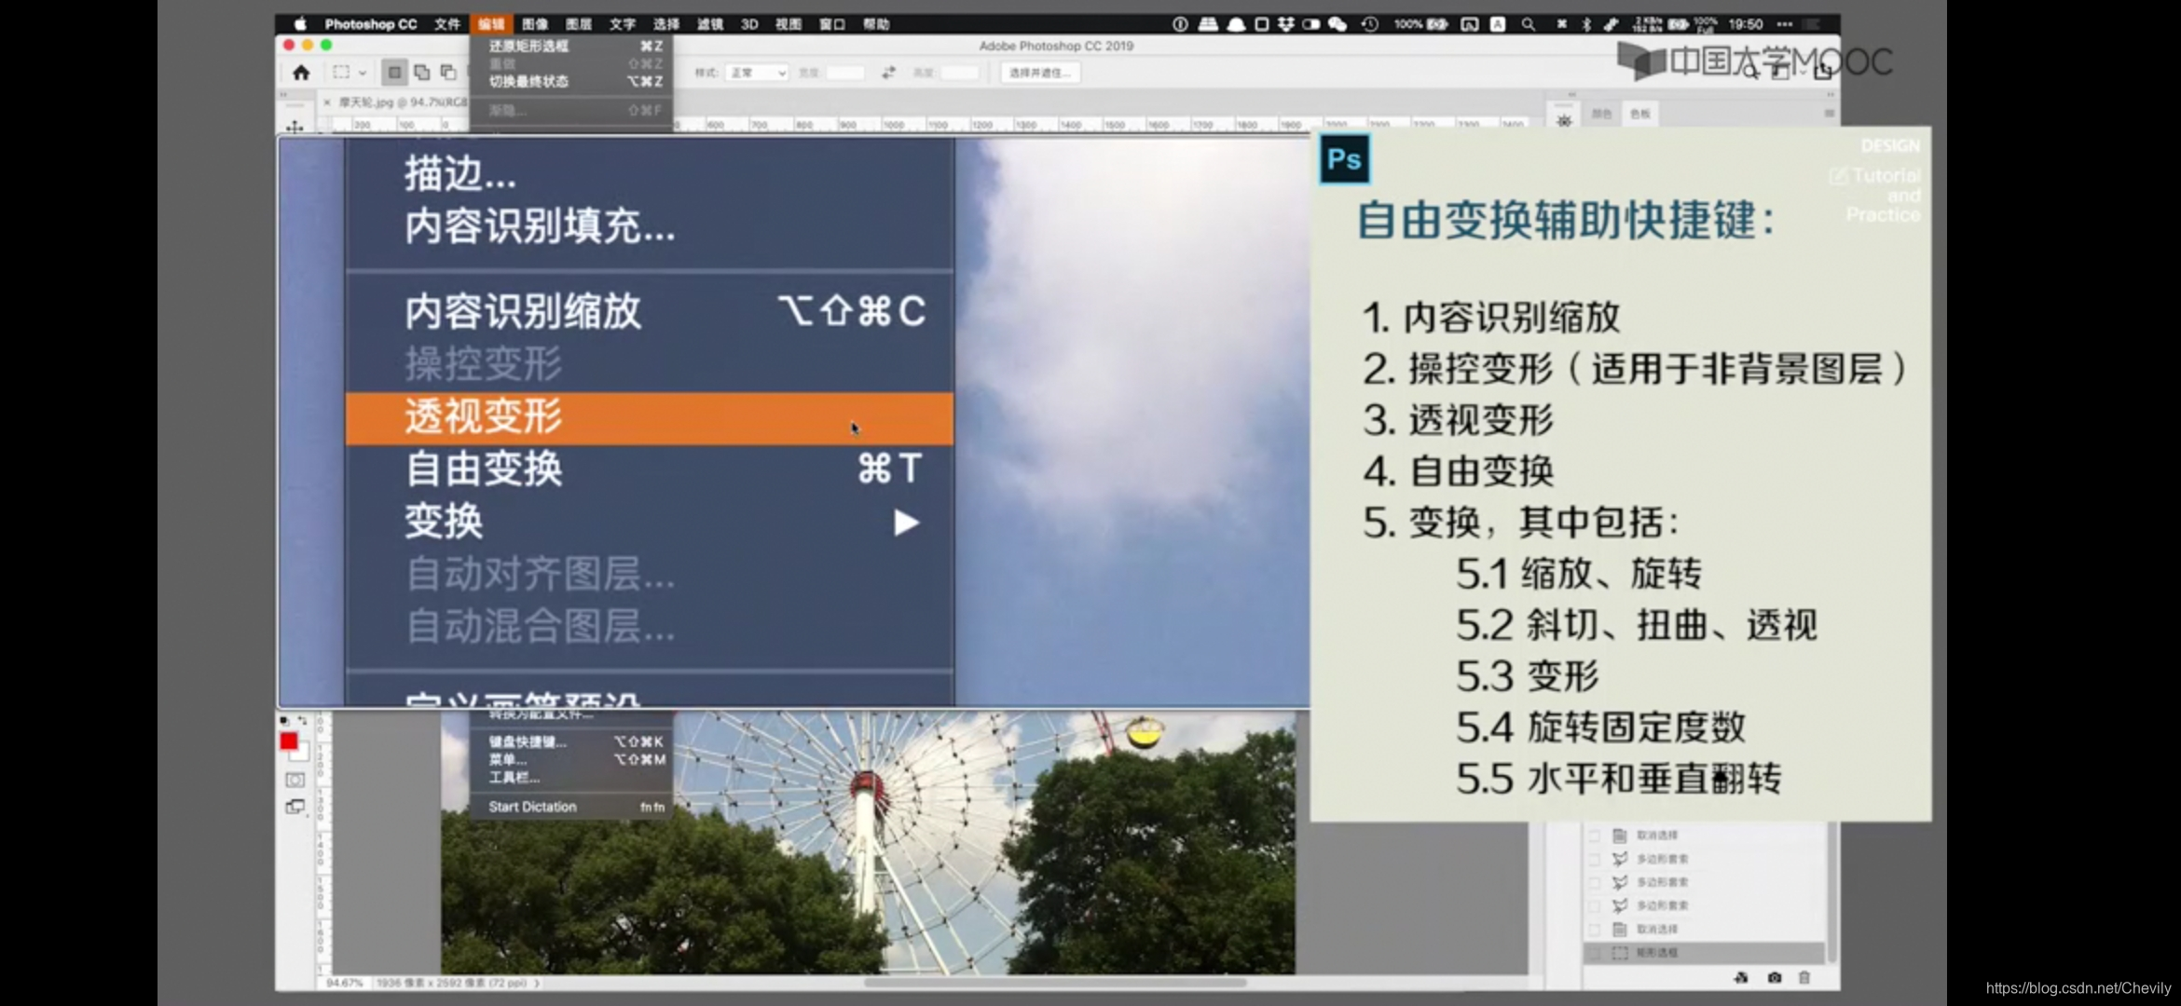
Task: Switch to the 色板 panel tab
Action: coord(1639,114)
